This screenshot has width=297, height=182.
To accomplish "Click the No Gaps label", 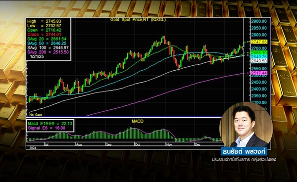I will 36,115.
